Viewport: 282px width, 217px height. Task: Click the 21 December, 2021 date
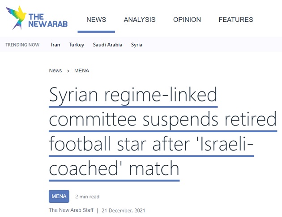[x=123, y=210]
